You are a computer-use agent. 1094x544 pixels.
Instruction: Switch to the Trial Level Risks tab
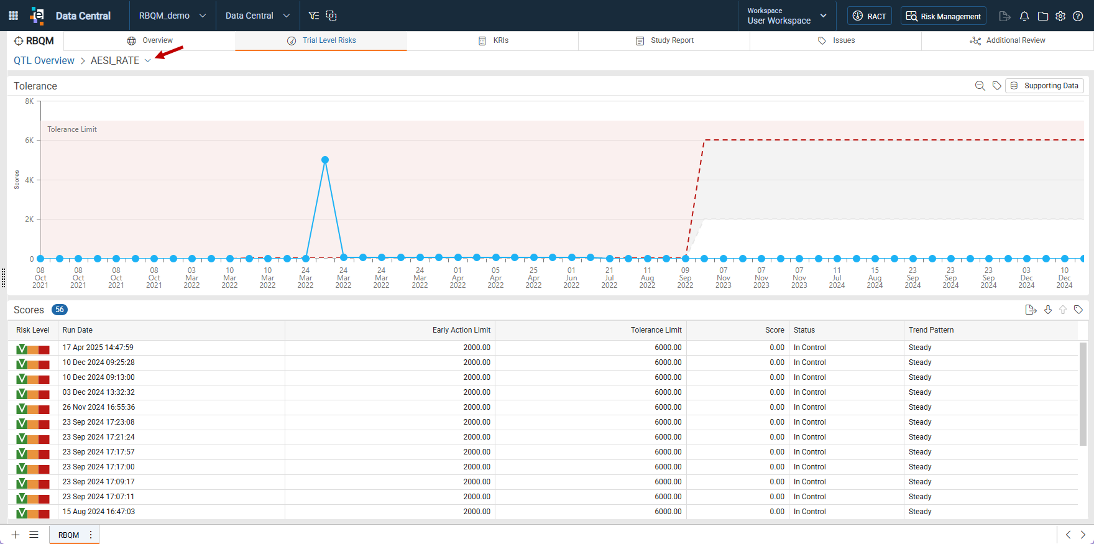click(321, 40)
